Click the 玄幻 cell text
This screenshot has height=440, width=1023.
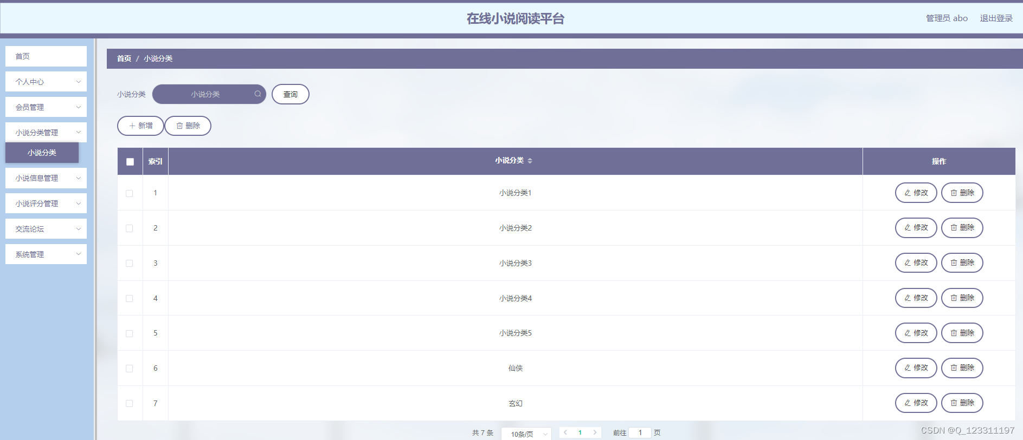(x=516, y=403)
